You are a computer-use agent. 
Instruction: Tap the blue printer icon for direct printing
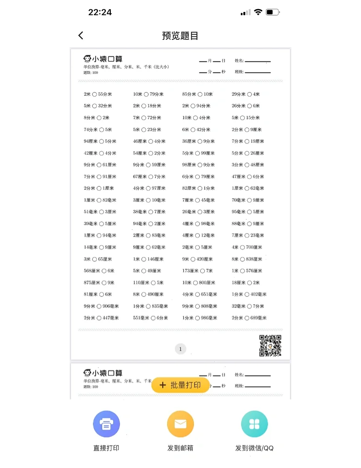pos(106,424)
